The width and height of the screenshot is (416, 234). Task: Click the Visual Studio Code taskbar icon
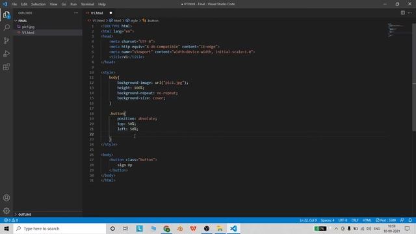tap(233, 228)
